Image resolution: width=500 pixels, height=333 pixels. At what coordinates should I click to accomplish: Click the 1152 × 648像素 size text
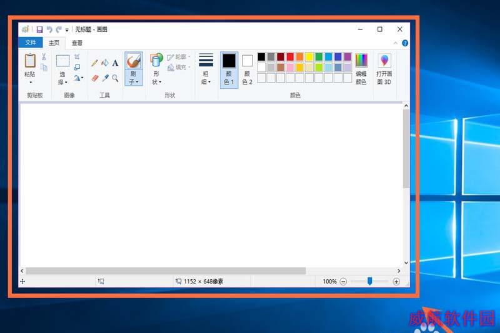coord(204,282)
